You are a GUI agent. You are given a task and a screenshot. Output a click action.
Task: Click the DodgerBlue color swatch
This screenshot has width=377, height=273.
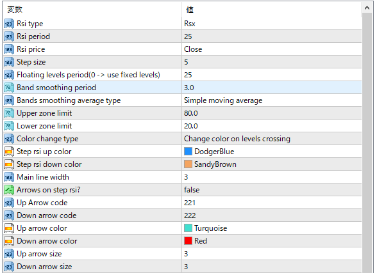coord(188,152)
